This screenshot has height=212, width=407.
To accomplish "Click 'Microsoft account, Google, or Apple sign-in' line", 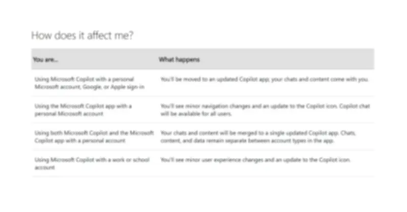I will point(90,87).
